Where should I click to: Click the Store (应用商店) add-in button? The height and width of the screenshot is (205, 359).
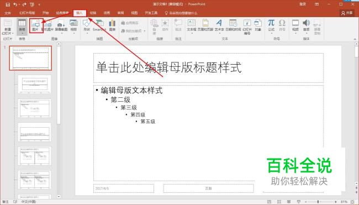pyautogui.click(x=130, y=23)
